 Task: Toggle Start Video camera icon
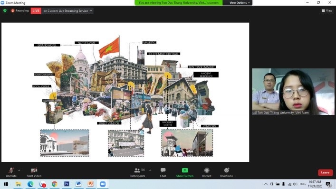pyautogui.click(x=34, y=170)
